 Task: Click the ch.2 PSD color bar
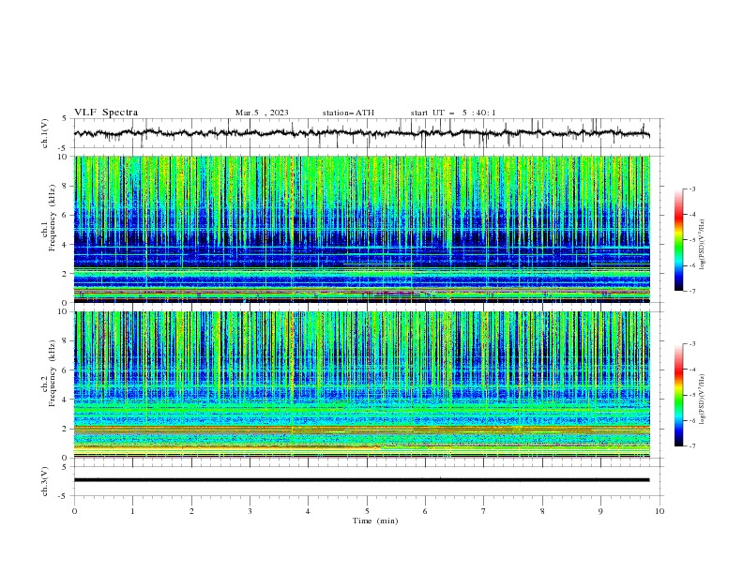(678, 395)
